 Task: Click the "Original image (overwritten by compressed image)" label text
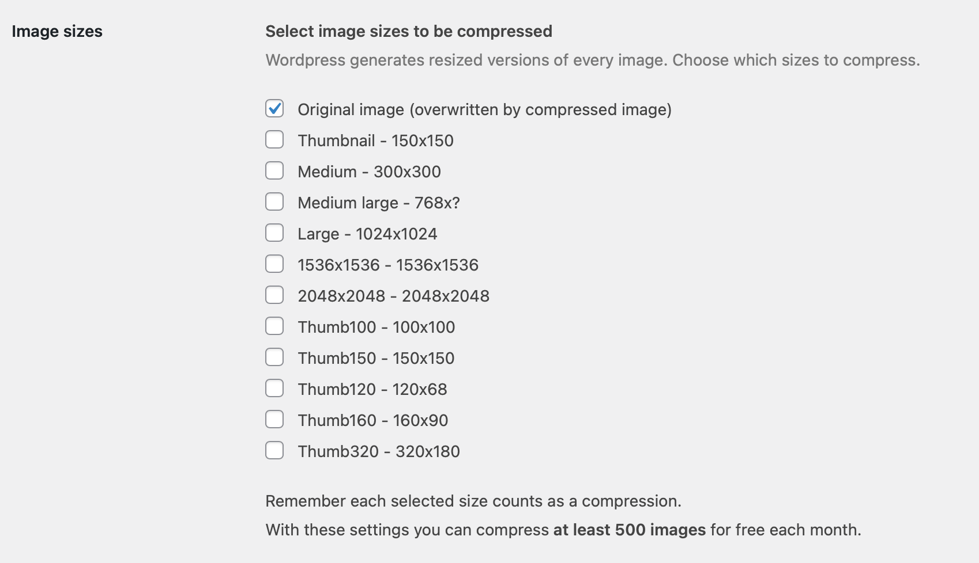[484, 109]
